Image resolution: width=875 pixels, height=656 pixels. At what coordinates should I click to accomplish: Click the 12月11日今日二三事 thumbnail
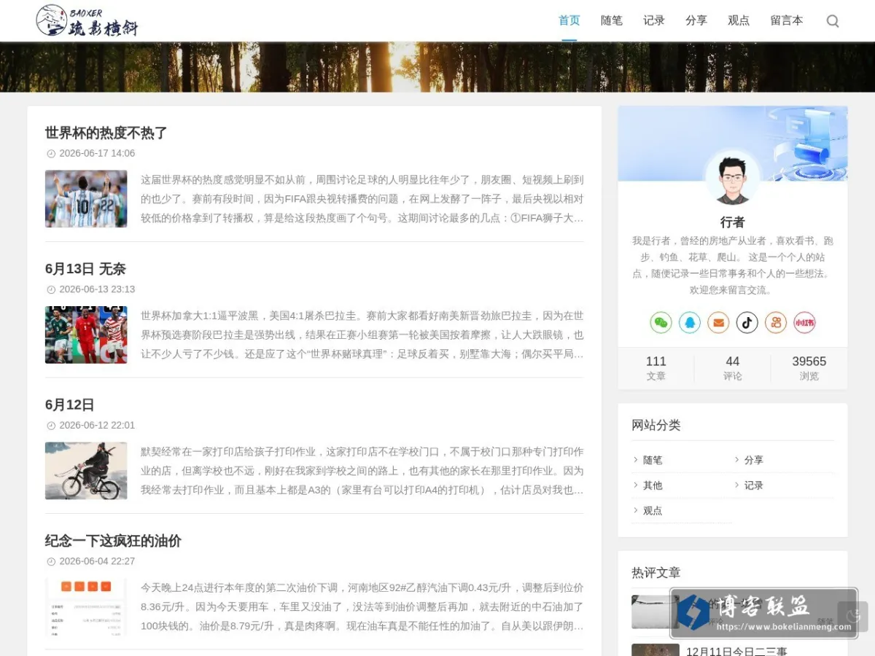coord(656,649)
